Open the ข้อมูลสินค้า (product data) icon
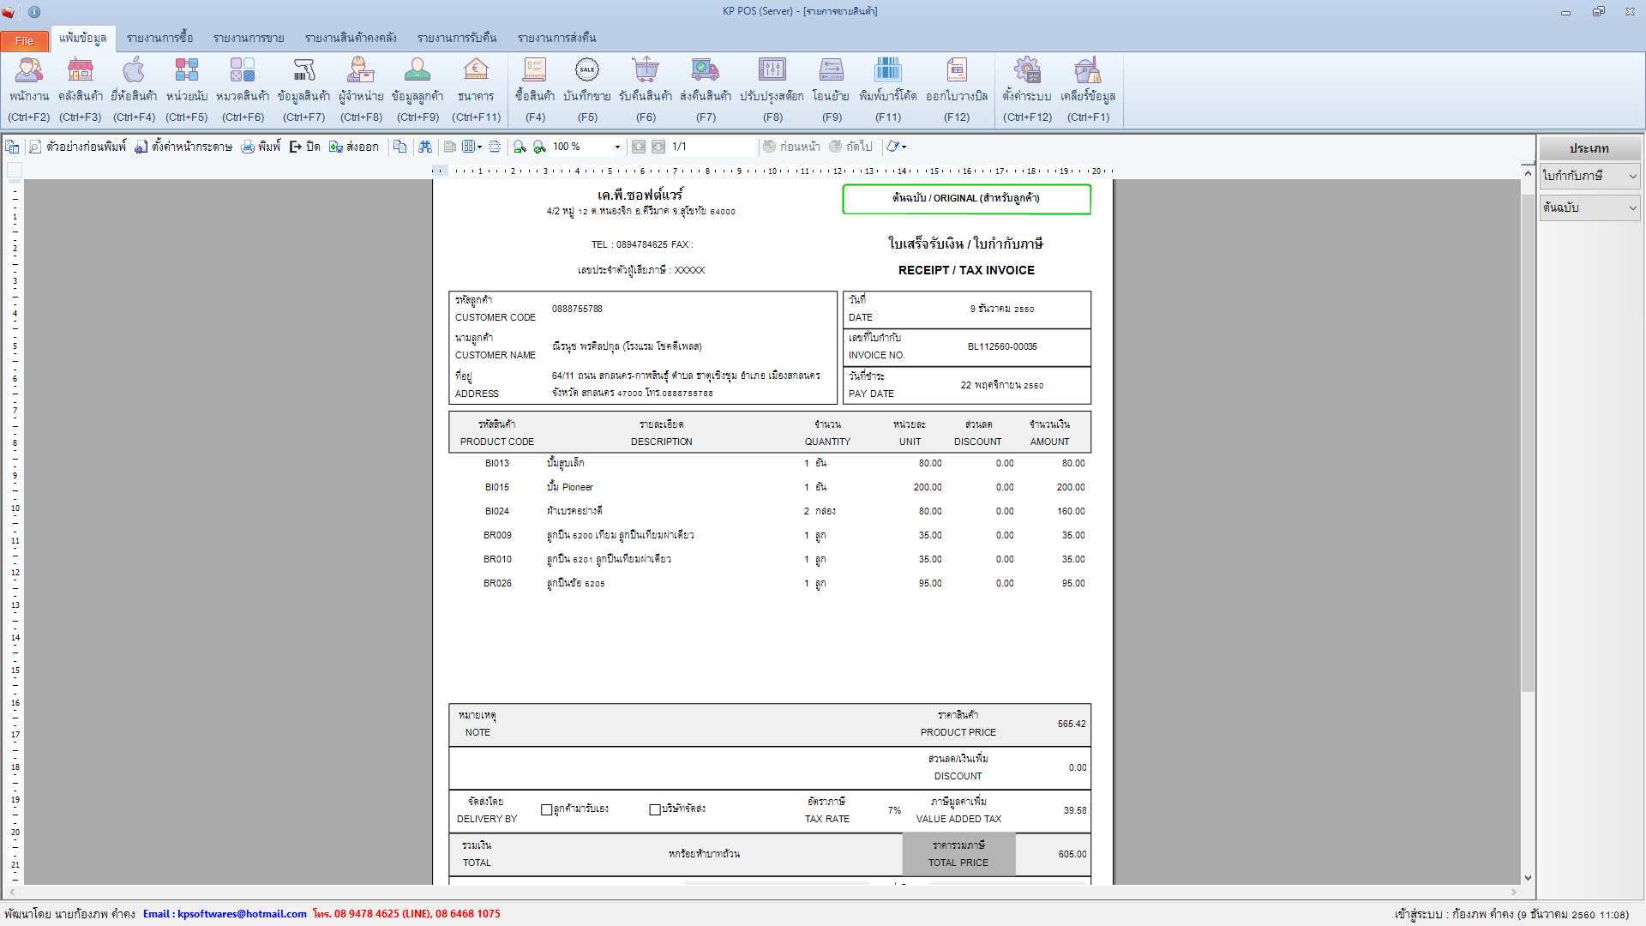The image size is (1646, 926). click(x=304, y=90)
